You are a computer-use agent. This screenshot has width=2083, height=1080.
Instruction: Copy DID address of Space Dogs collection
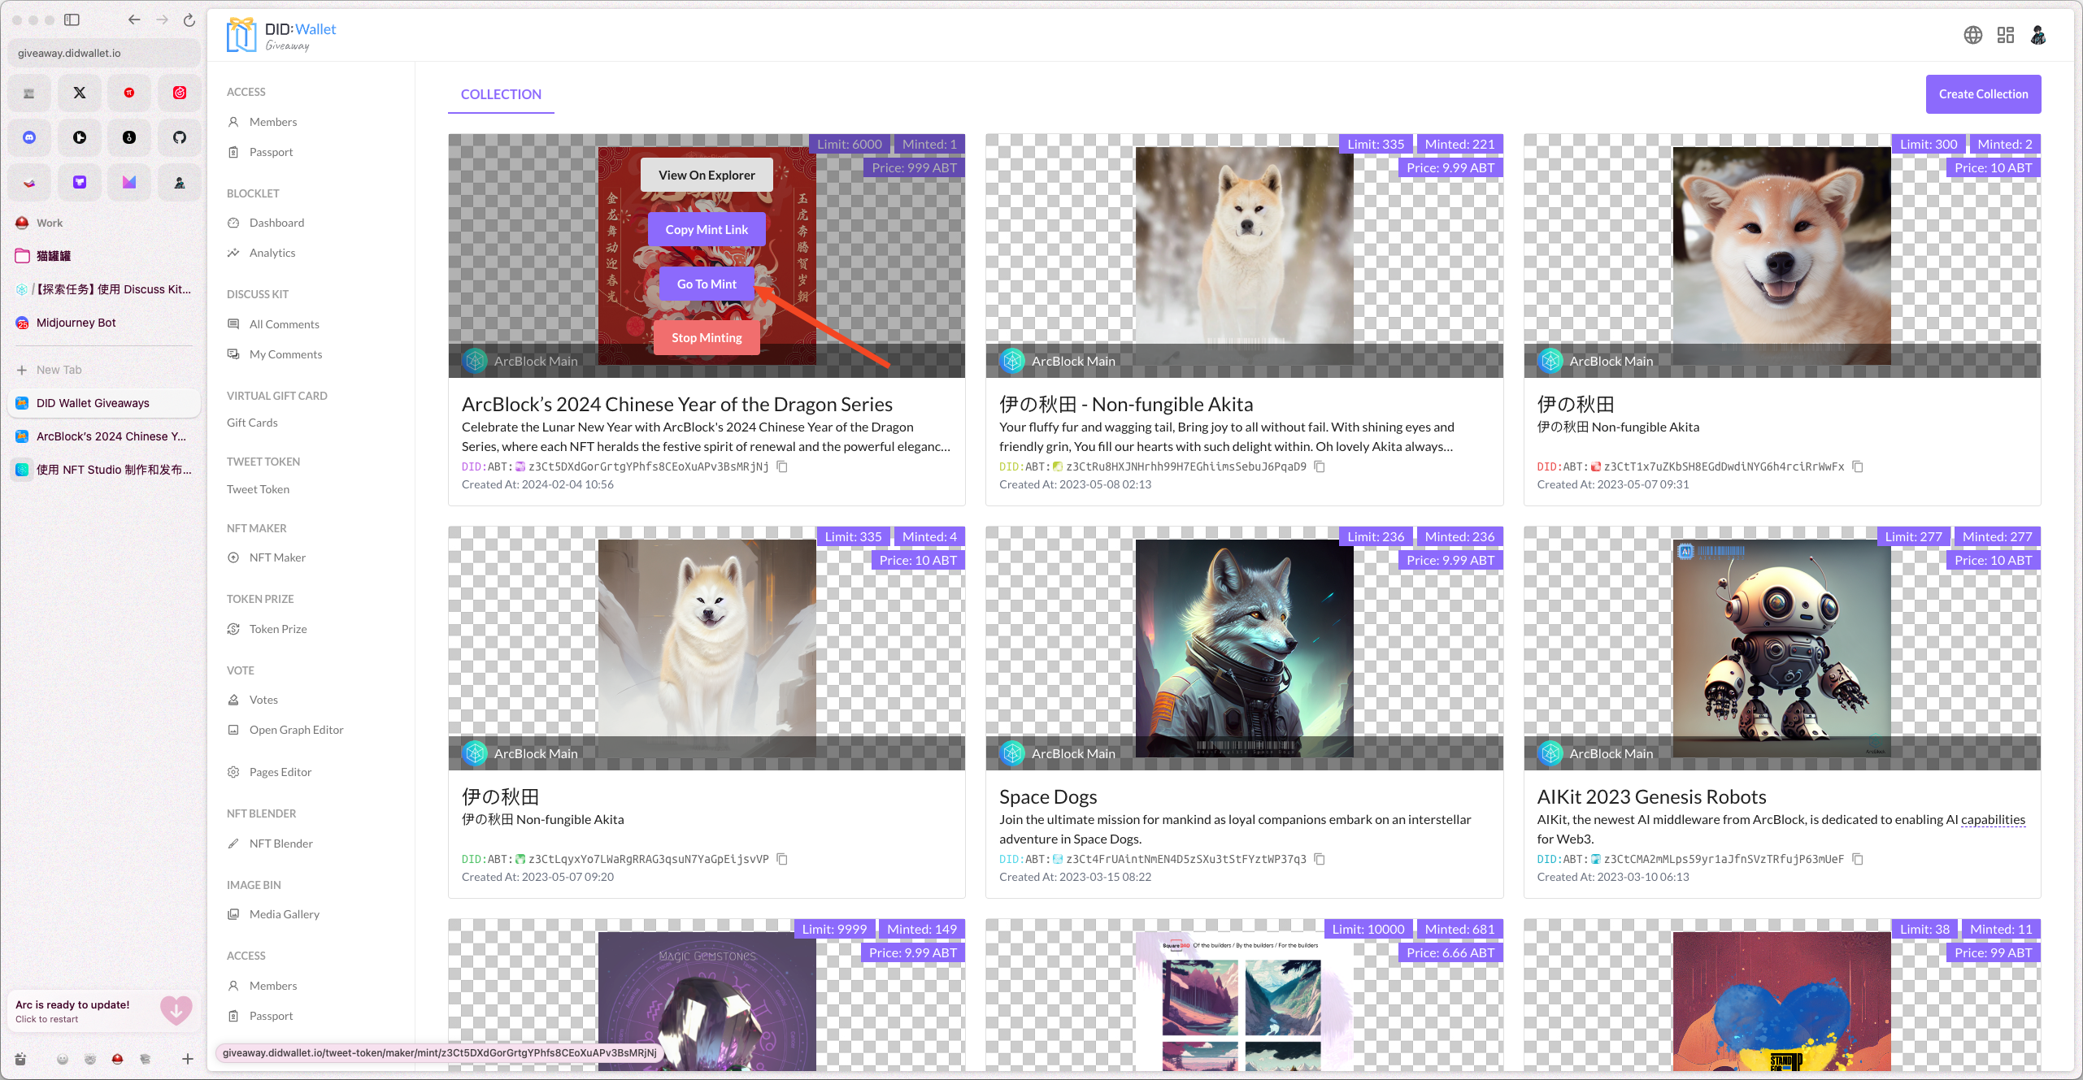[1320, 859]
